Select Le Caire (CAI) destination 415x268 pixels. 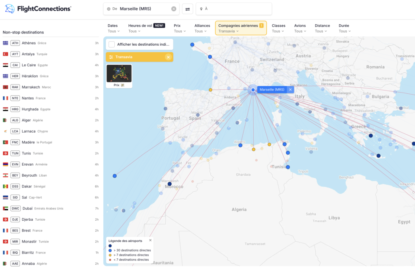coord(51,65)
